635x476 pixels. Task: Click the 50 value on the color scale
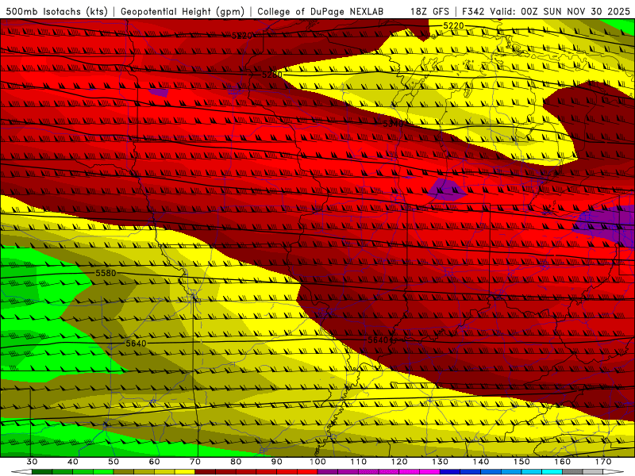pyautogui.click(x=114, y=462)
